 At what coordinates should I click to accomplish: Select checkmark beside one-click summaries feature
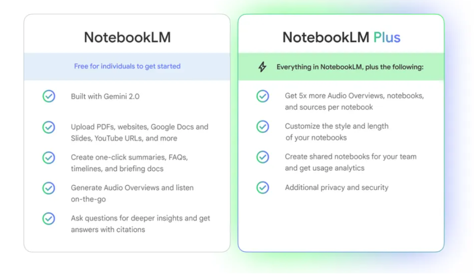coord(49,158)
